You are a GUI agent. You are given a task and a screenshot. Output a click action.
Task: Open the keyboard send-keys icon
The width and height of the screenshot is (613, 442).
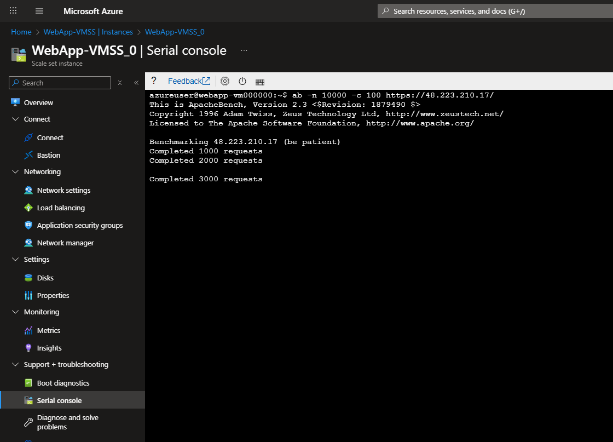[x=260, y=82]
